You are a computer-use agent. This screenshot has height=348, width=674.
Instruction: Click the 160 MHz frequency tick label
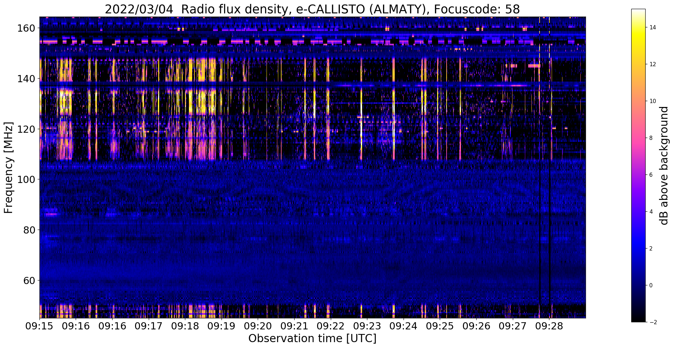tap(26, 28)
